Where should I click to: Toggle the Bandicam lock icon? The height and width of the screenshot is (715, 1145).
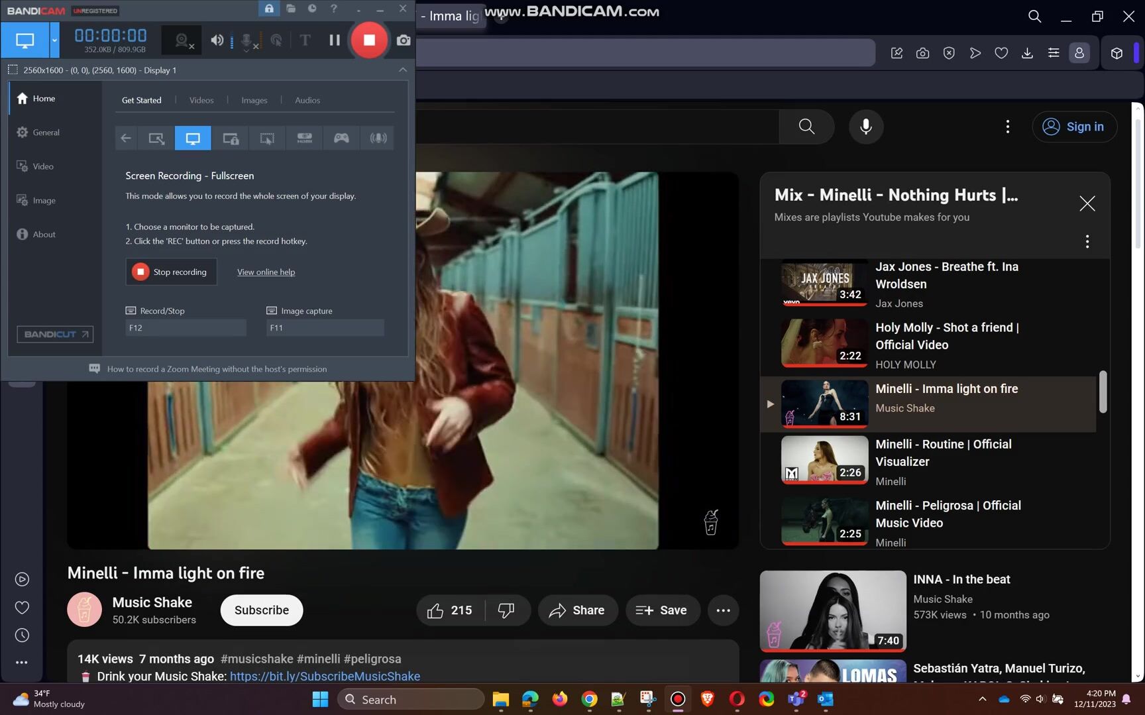(x=269, y=9)
